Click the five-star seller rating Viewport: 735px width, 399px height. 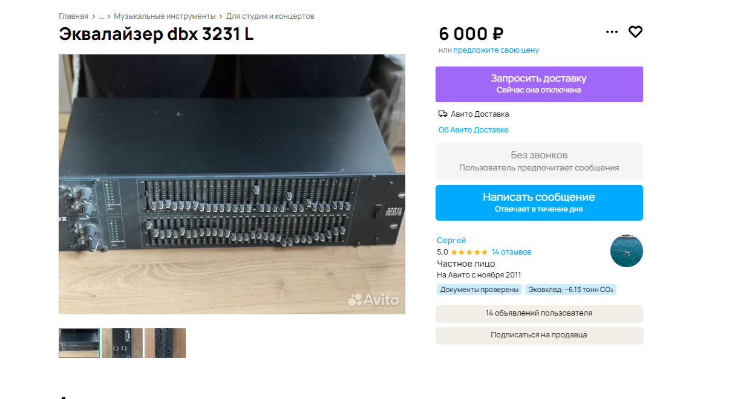point(469,252)
